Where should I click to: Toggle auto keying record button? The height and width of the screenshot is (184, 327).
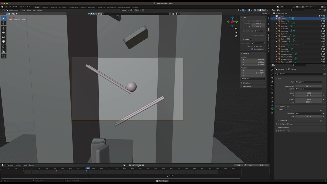(x=124, y=165)
